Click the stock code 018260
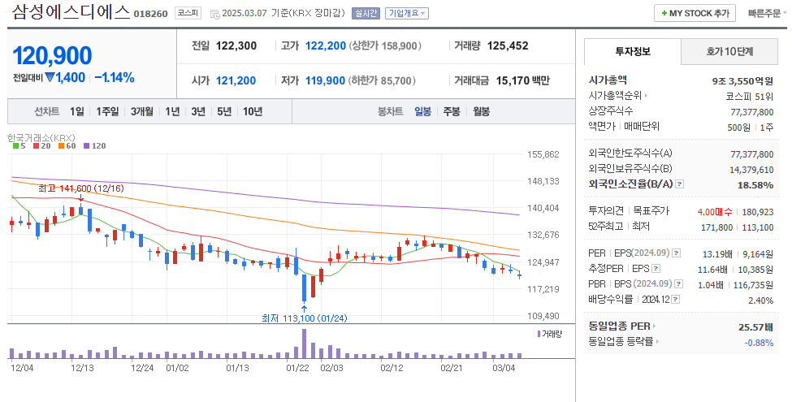Viewport: 792px width, 402px height. (x=150, y=14)
